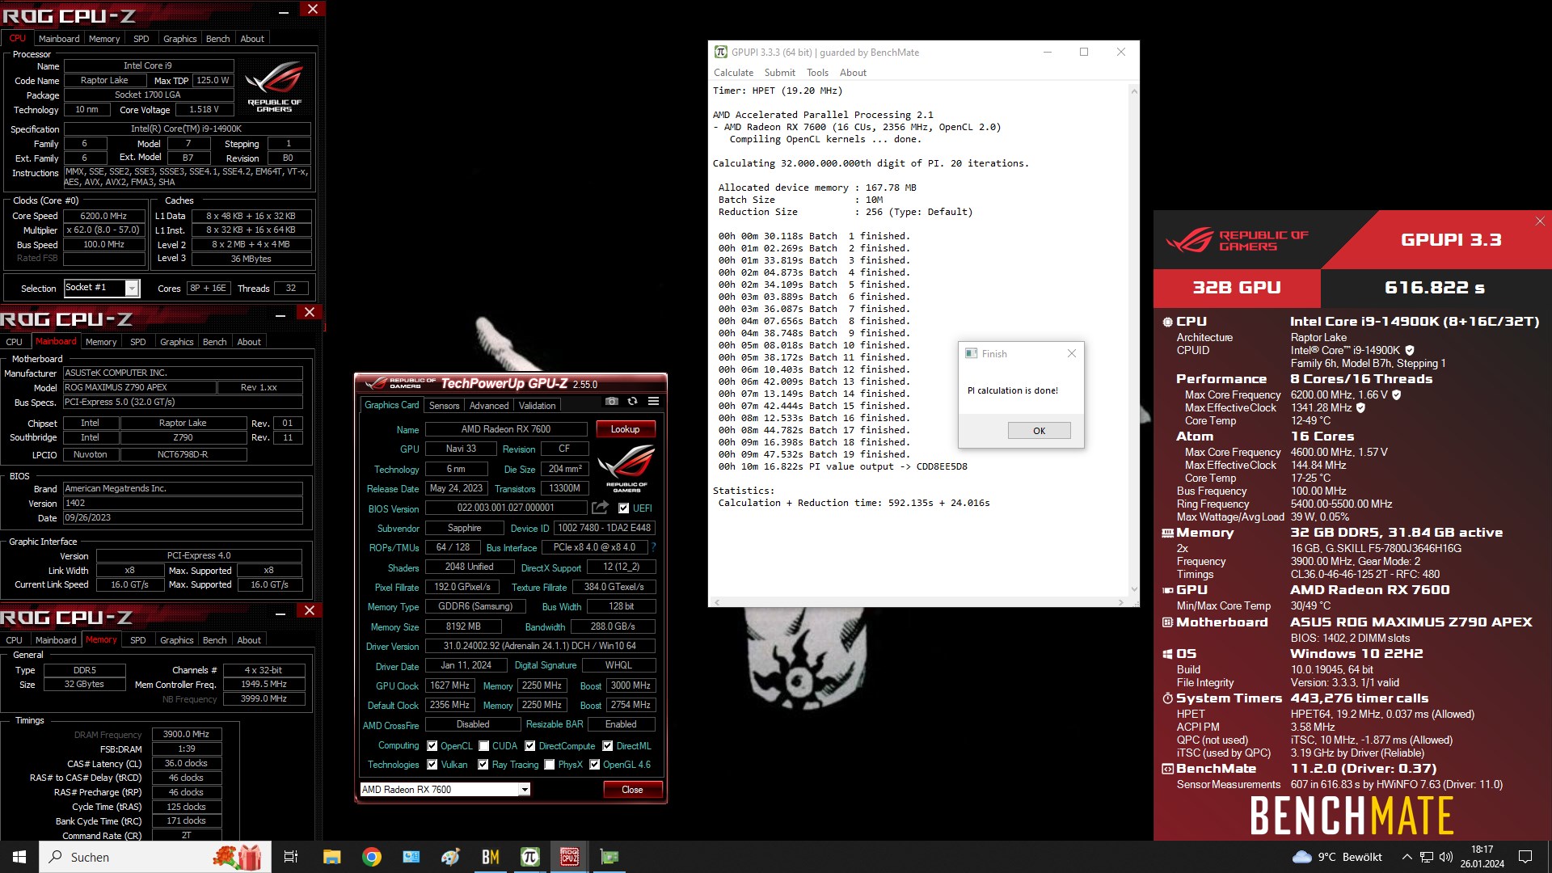
Task: Take a GPU-Z screenshot with camera icon
Action: (612, 401)
